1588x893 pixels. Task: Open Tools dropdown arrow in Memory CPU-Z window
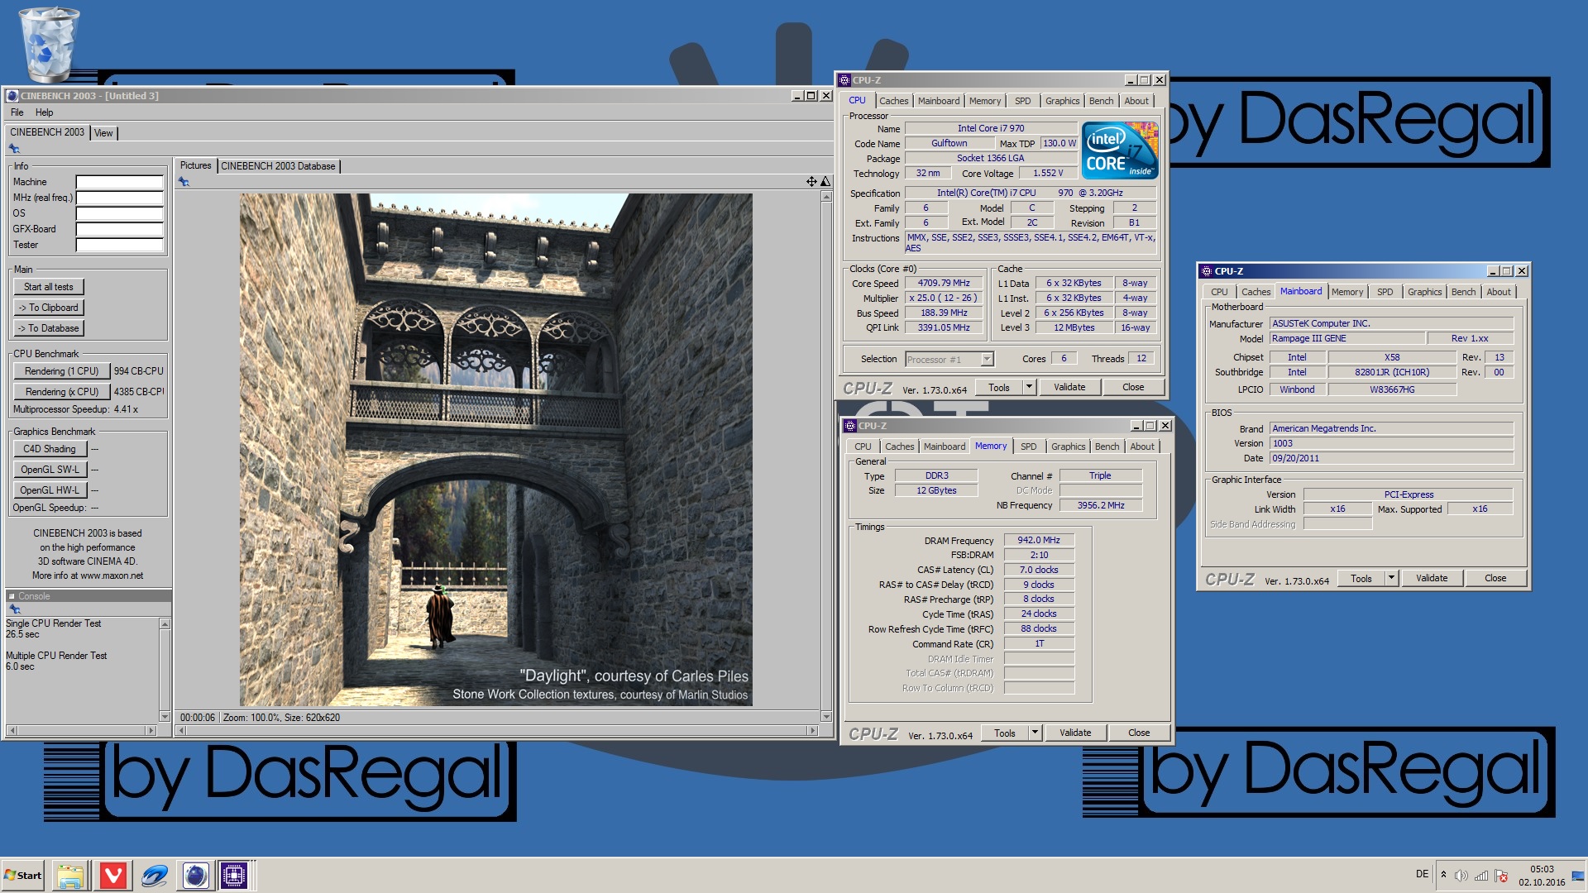click(x=1035, y=733)
